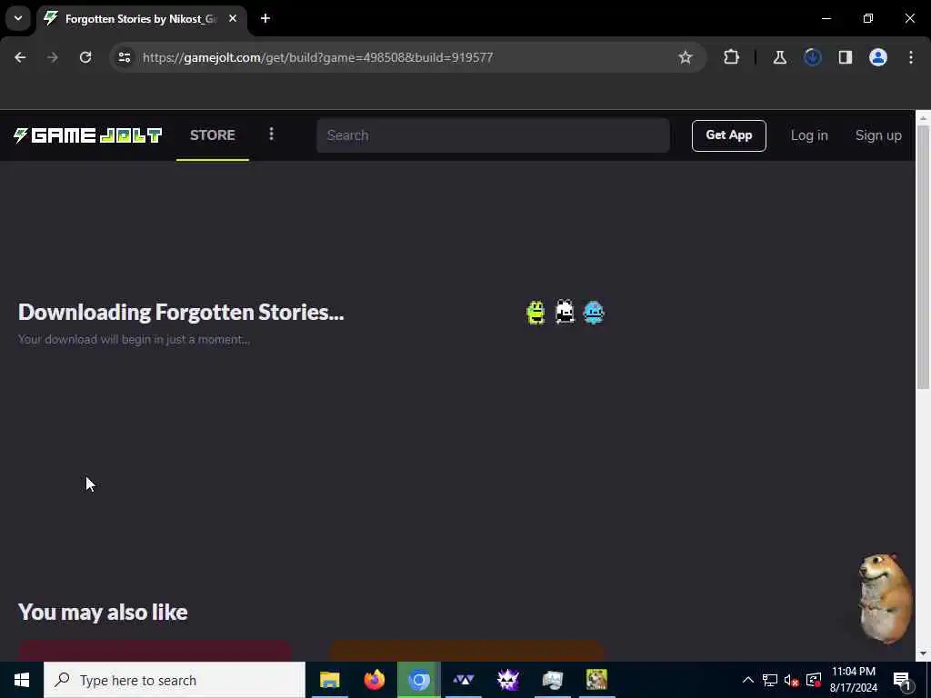This screenshot has height=698, width=931.
Task: Toggle the browser side panel
Action: 846,57
